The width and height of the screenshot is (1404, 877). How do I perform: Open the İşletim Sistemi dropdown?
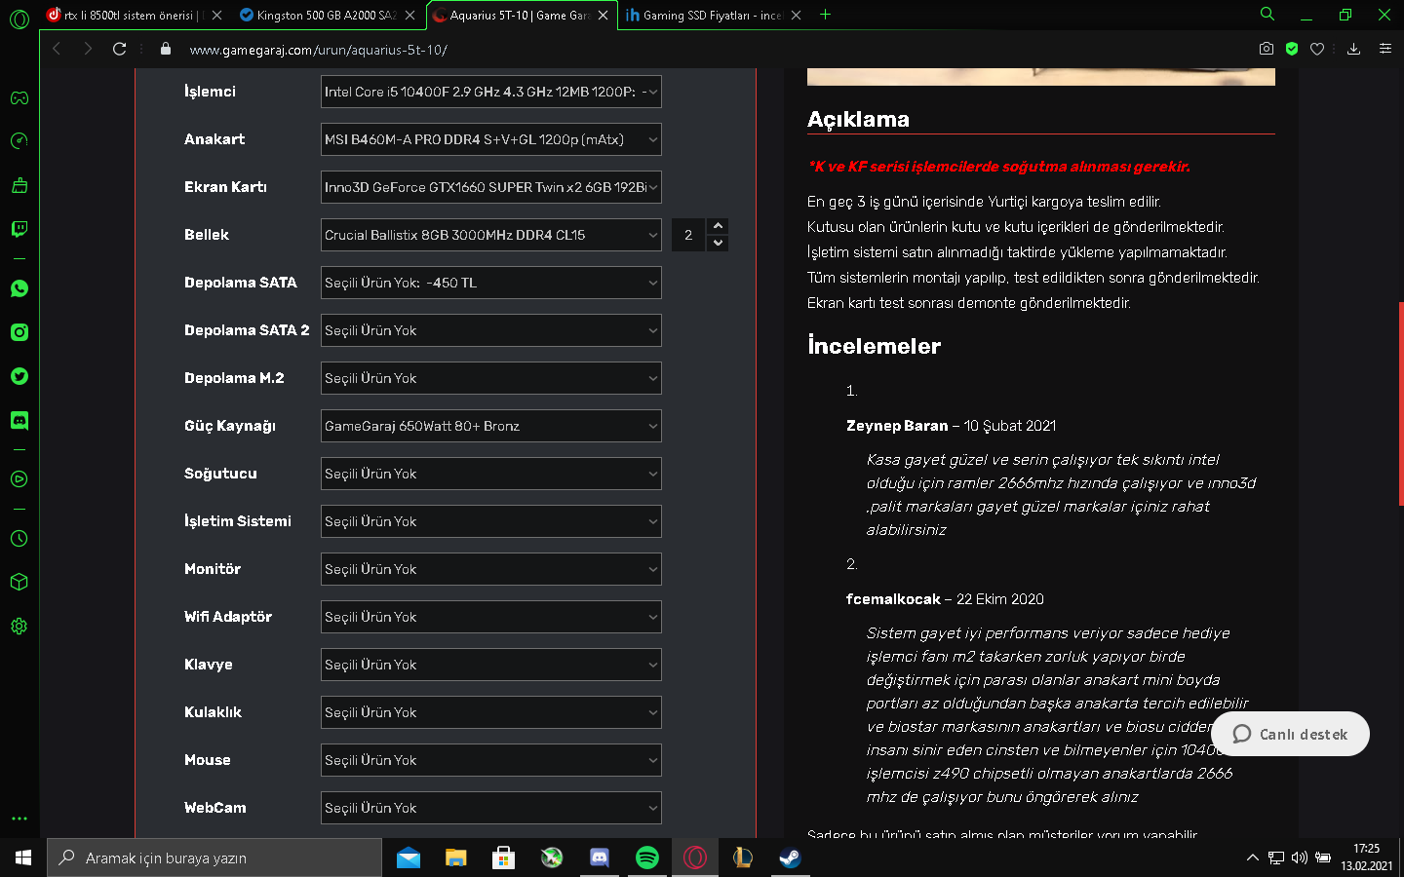tap(491, 521)
